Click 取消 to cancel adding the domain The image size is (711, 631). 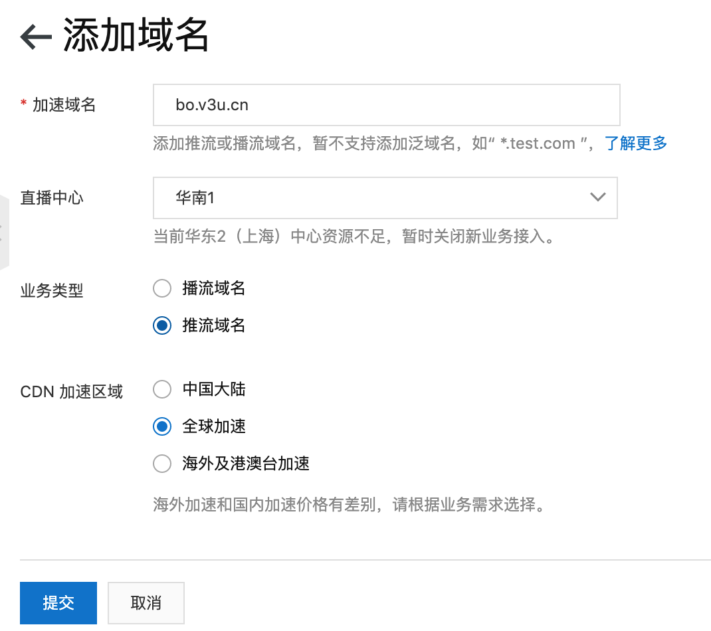pyautogui.click(x=146, y=602)
